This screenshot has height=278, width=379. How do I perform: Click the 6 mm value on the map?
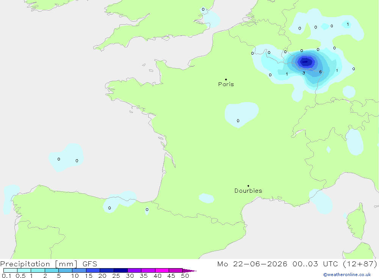click(x=320, y=72)
